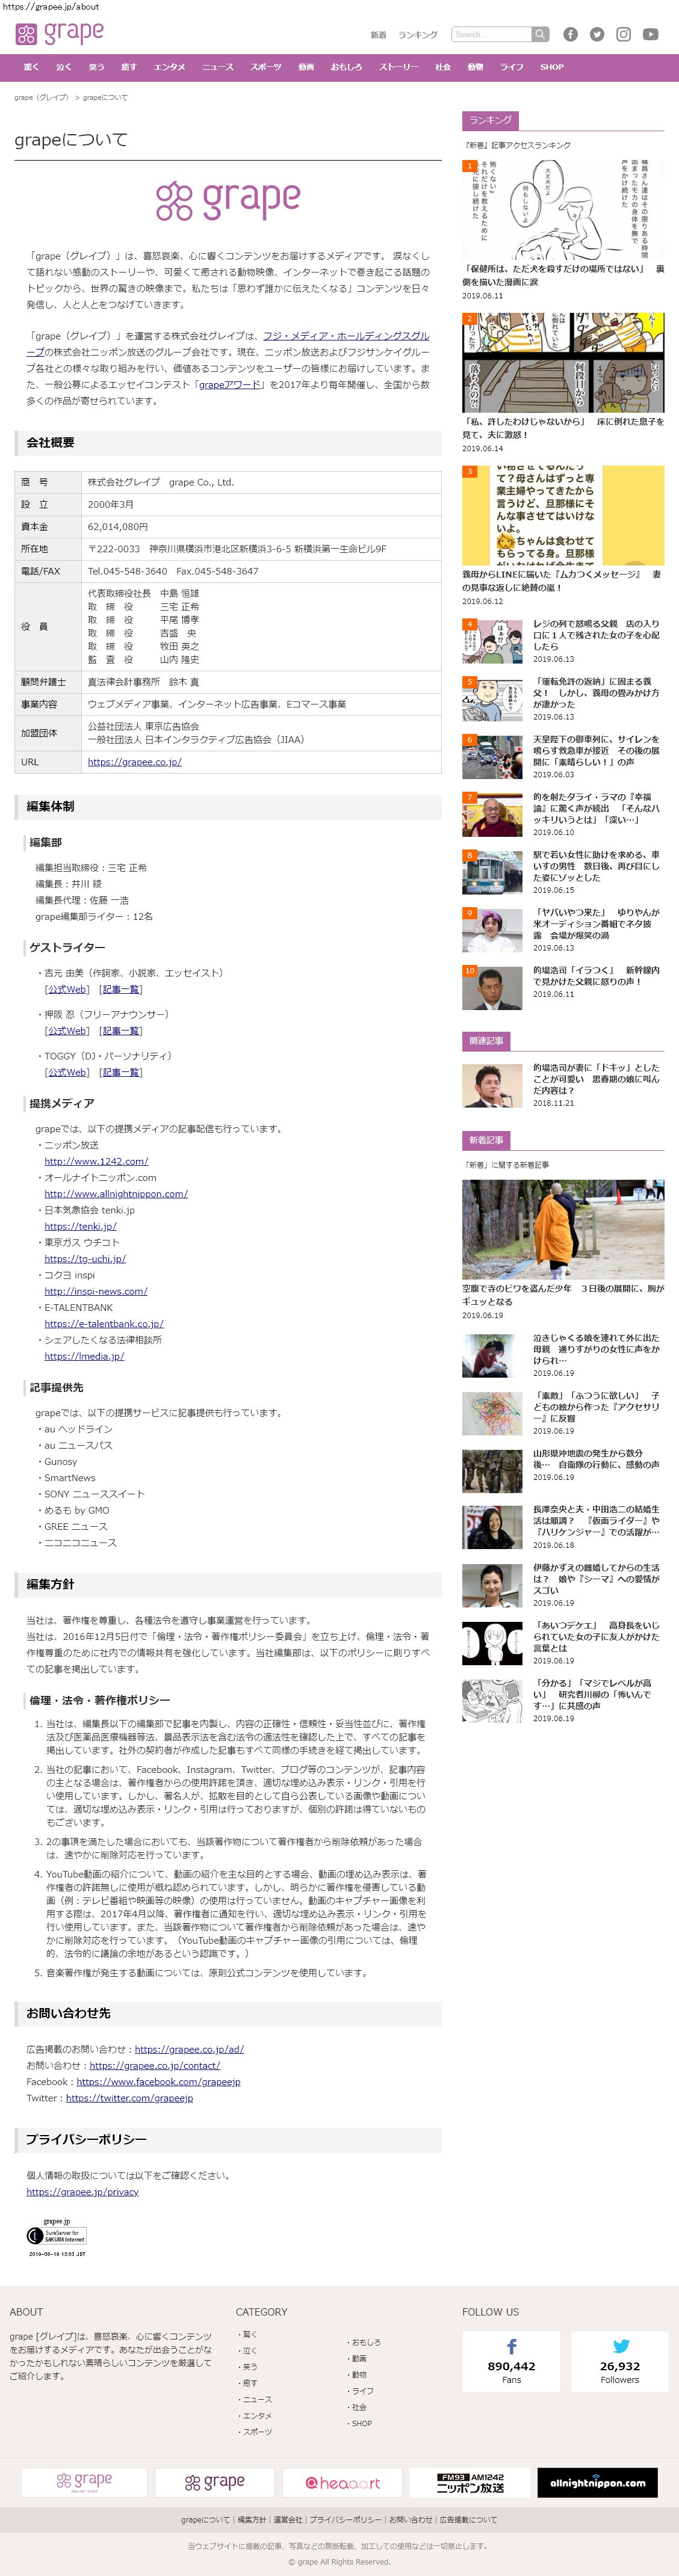The width and height of the screenshot is (679, 2576).
Task: Select the 笑う navigation item
Action: tap(96, 67)
